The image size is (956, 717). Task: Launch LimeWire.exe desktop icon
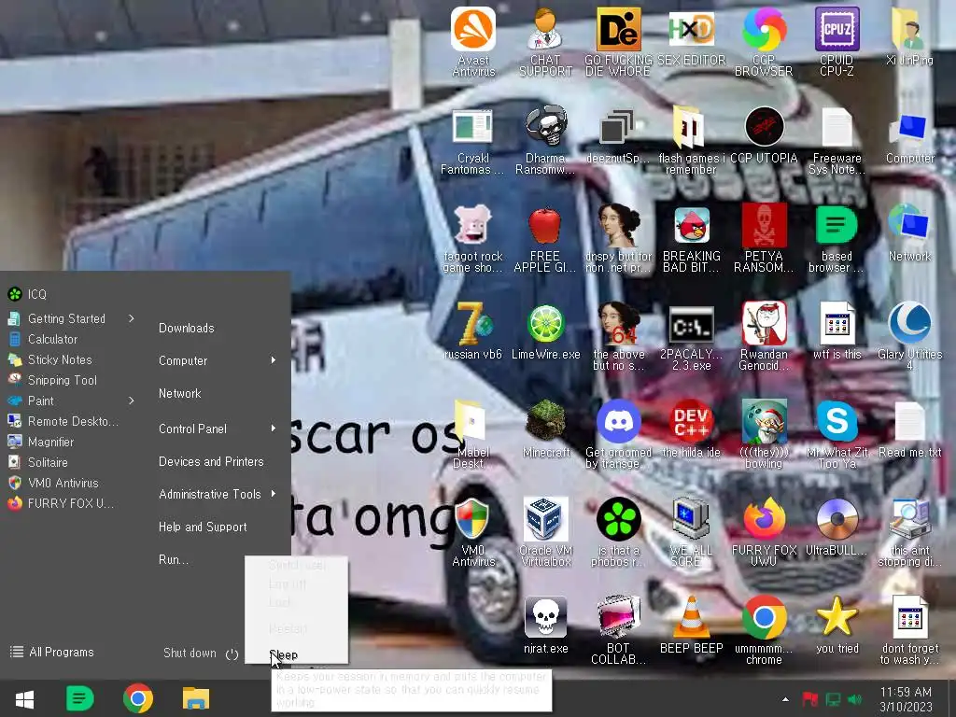[545, 331]
